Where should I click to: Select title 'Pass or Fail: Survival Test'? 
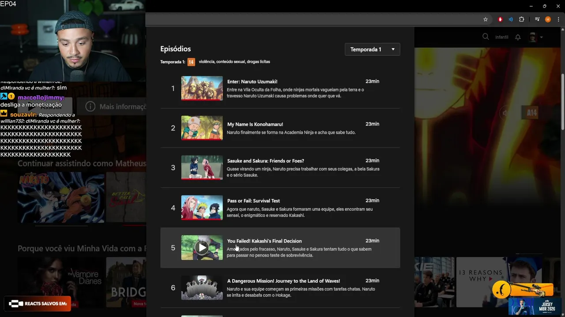coord(253,201)
